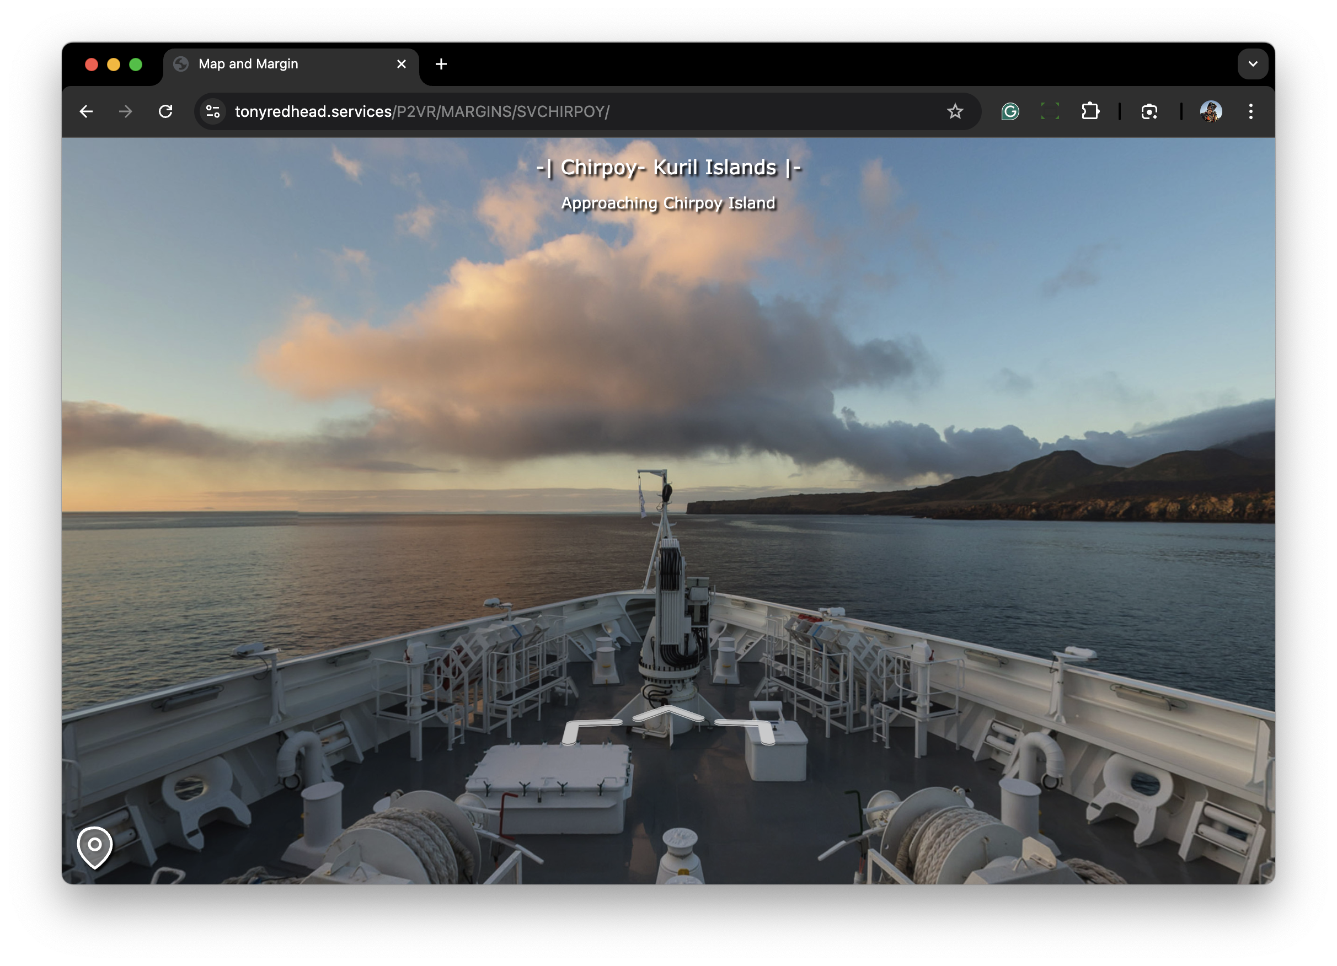This screenshot has height=966, width=1337.
Task: Open the Grammarly extension icon
Action: pos(1010,111)
